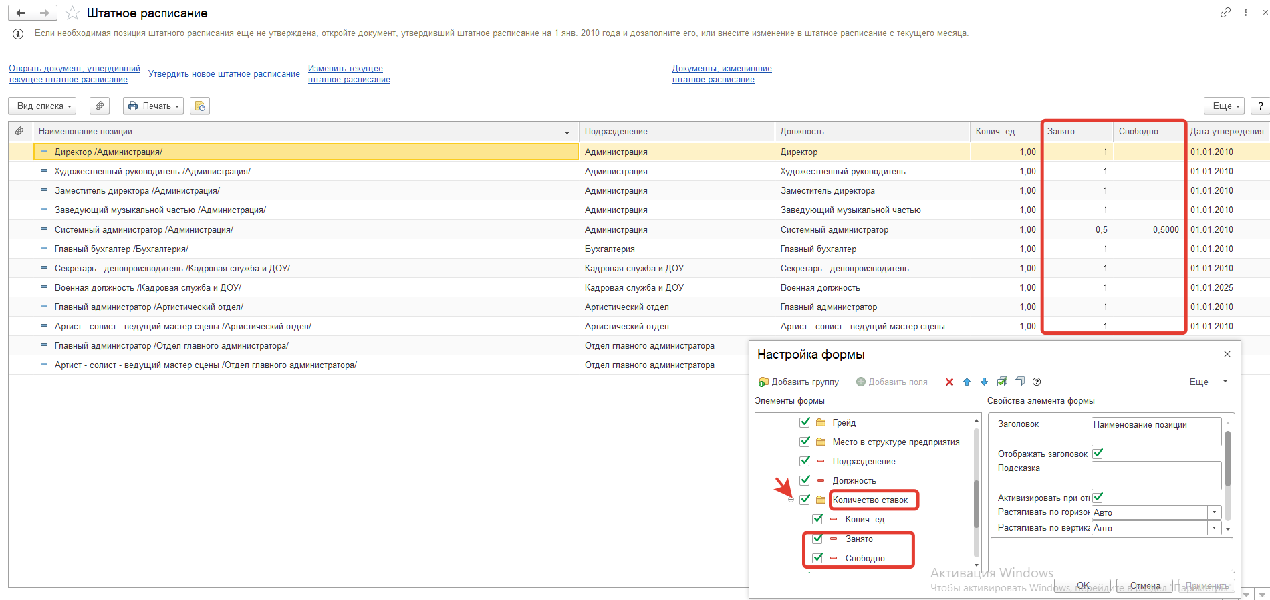1270x600 pixels.
Task: Move form element up with blue arrow
Action: click(967, 382)
